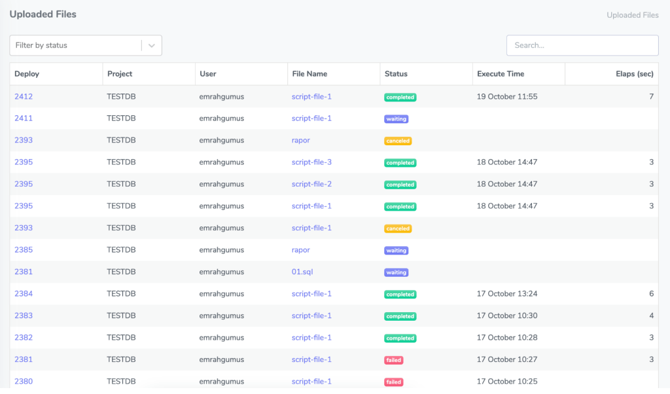Viewport: 670px width, 394px height.
Task: Click the waiting badge for deploy 2411
Action: tap(396, 119)
